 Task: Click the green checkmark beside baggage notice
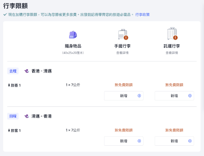[5, 15]
